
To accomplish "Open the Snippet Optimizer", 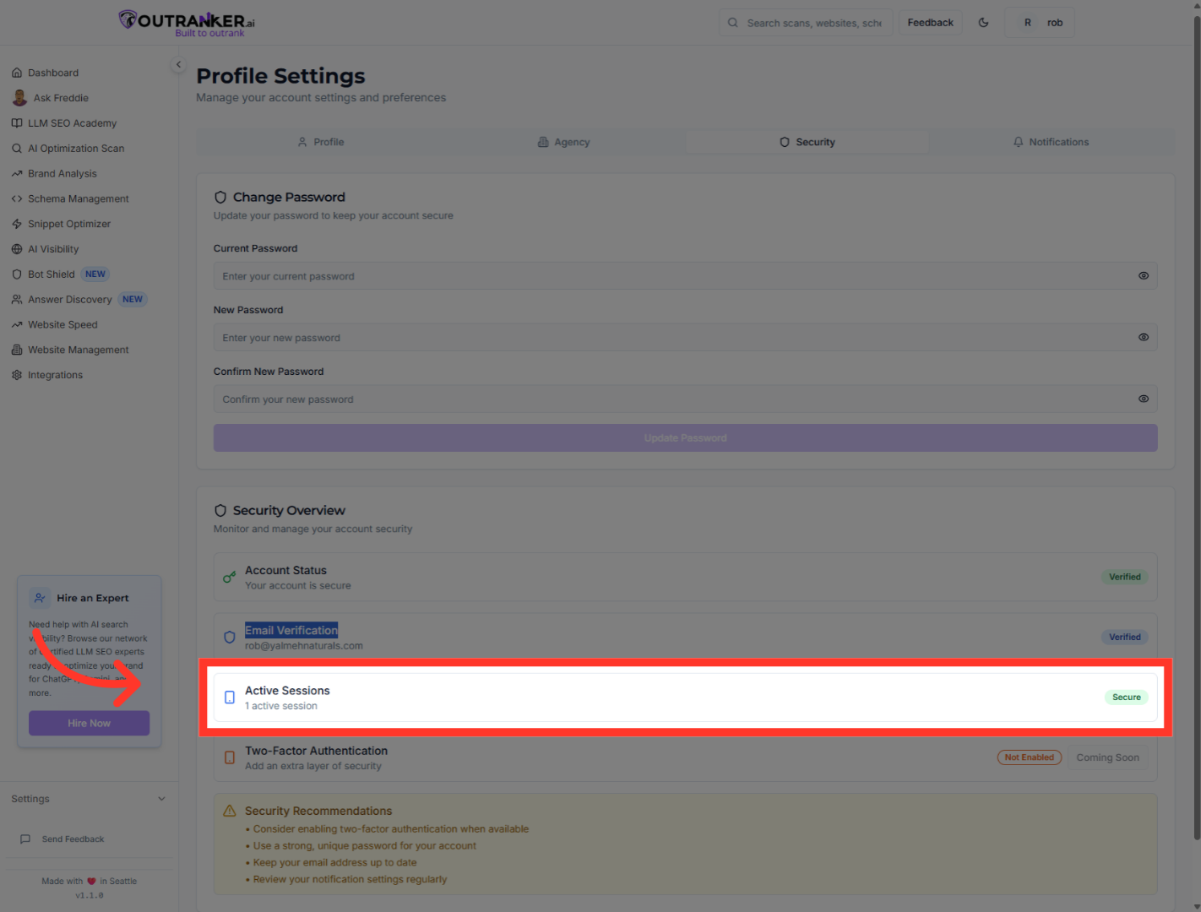I will click(x=68, y=224).
